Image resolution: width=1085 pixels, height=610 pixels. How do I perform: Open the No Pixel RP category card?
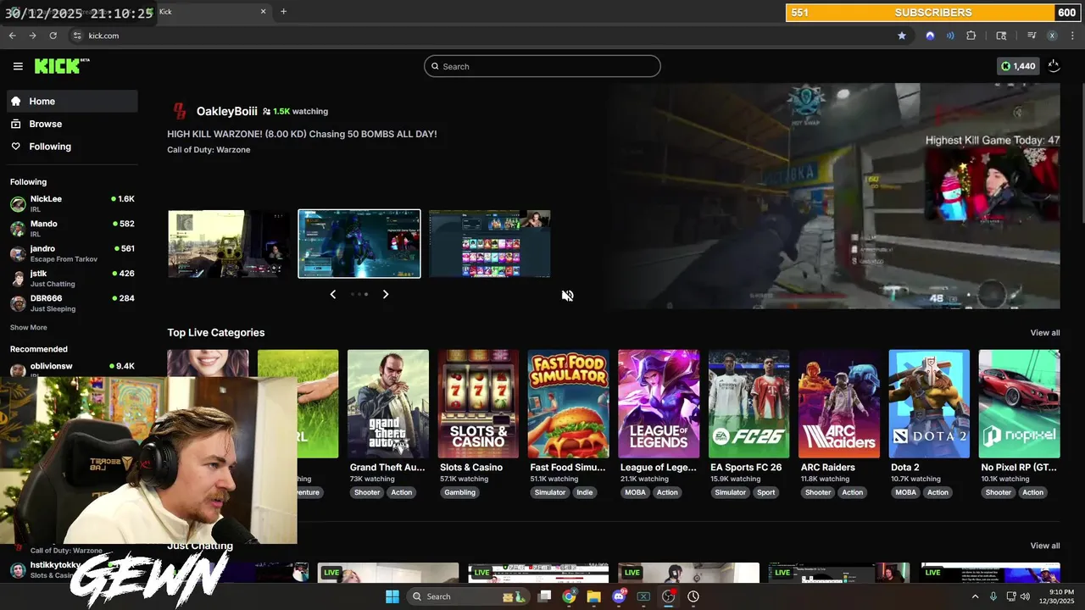coord(1019,404)
